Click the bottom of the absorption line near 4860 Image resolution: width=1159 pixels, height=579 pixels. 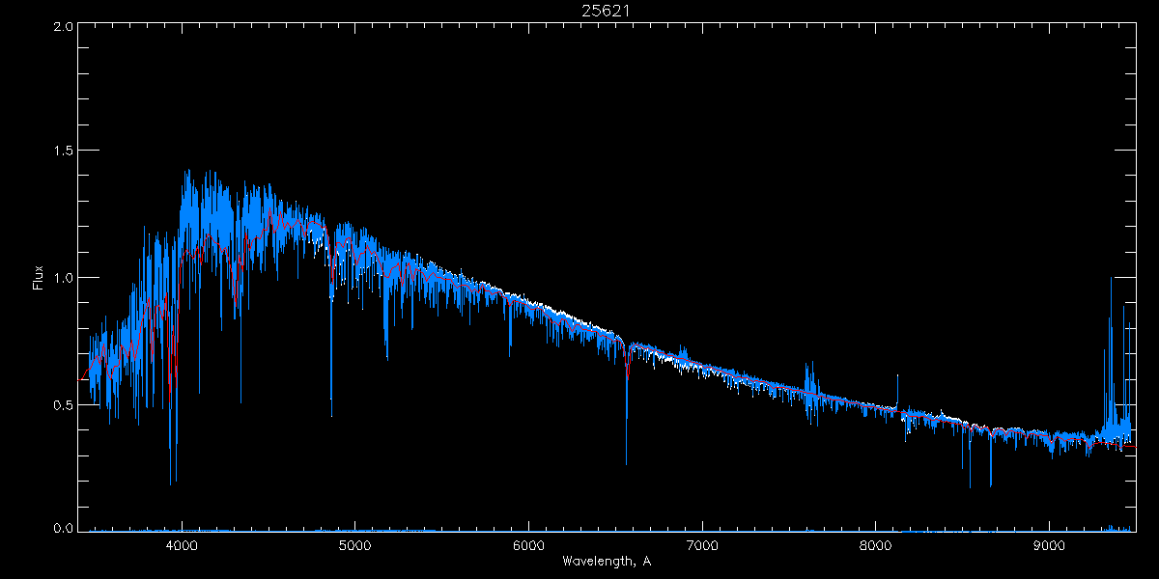coord(331,413)
